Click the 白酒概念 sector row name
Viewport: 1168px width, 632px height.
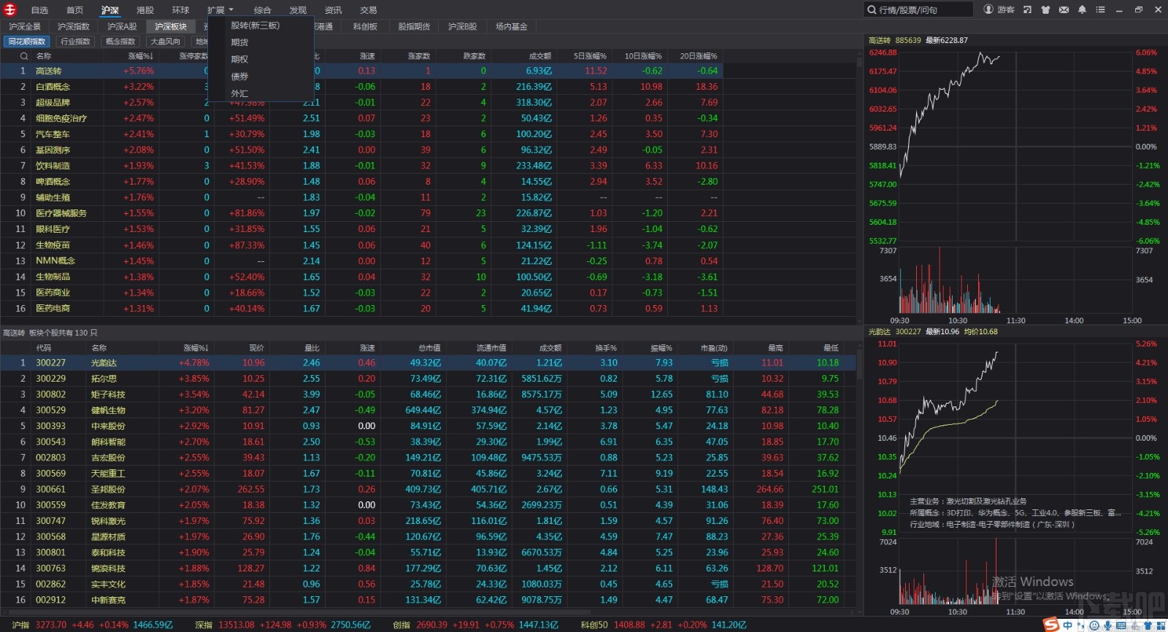[53, 87]
